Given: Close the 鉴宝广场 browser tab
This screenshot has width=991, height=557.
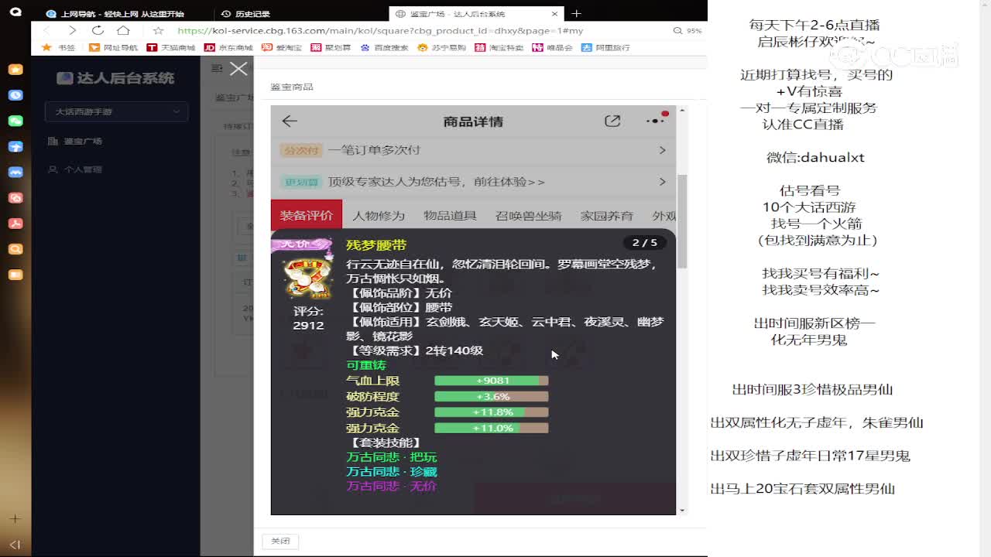Looking at the screenshot, I should pyautogui.click(x=554, y=14).
